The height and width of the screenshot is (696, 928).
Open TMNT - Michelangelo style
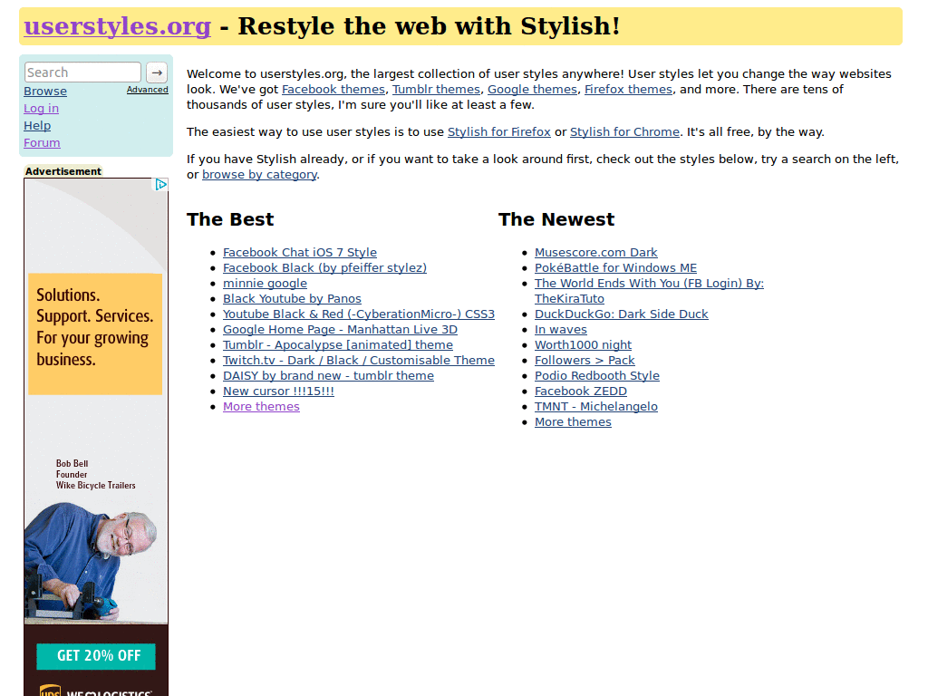pos(596,407)
